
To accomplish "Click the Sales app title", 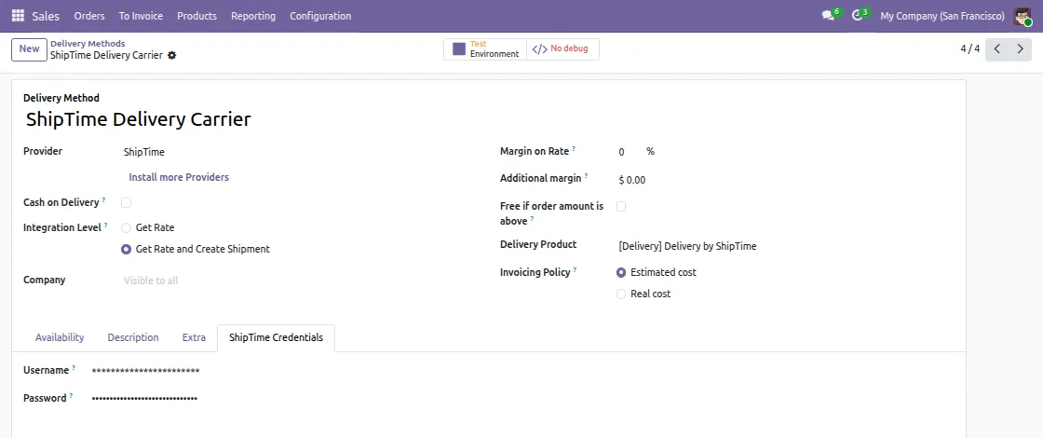I will point(46,16).
